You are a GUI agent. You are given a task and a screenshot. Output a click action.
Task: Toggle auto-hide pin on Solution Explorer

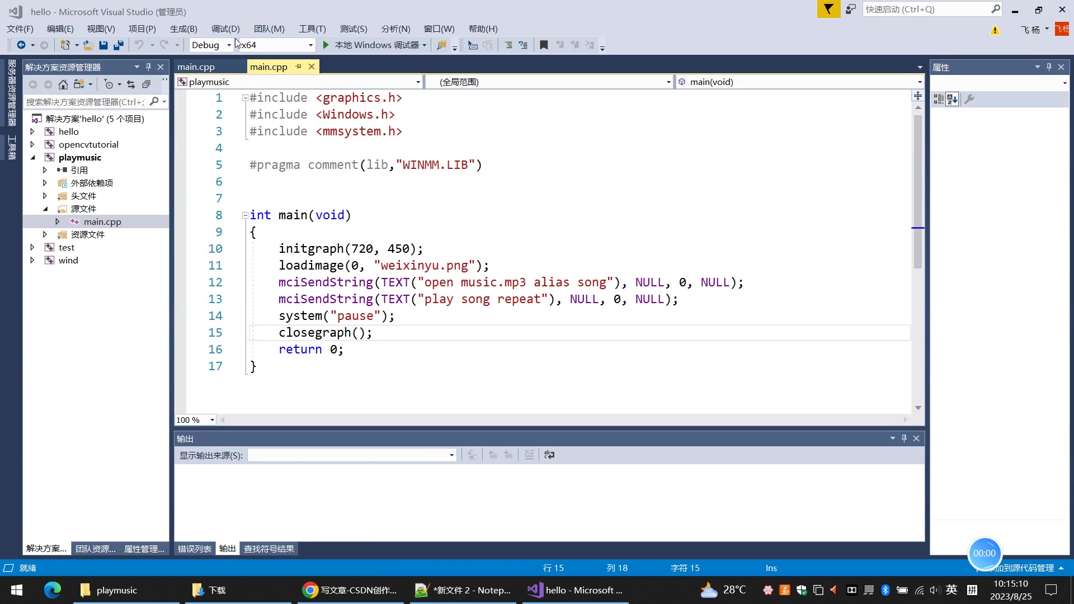pyautogui.click(x=148, y=67)
